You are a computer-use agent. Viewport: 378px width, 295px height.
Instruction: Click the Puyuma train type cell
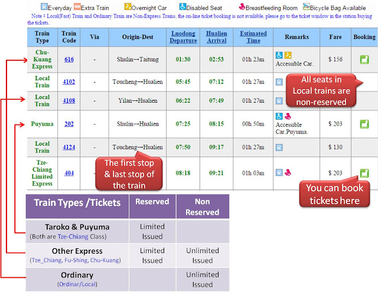pyautogui.click(x=42, y=124)
